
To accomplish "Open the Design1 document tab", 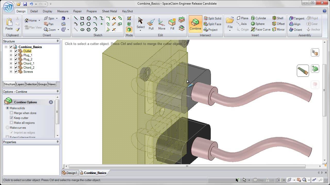I will coord(70,173).
